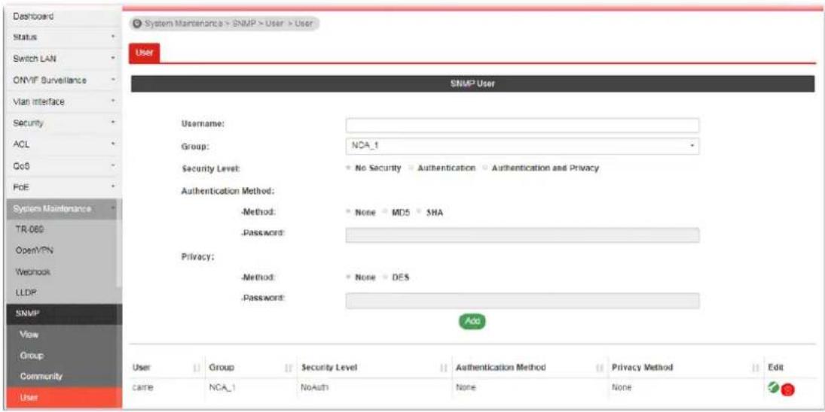Open SNMP View page
This screenshot has height=412, width=825.
64,335
